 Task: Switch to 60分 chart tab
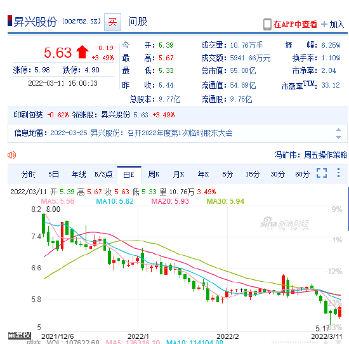pos(302,174)
